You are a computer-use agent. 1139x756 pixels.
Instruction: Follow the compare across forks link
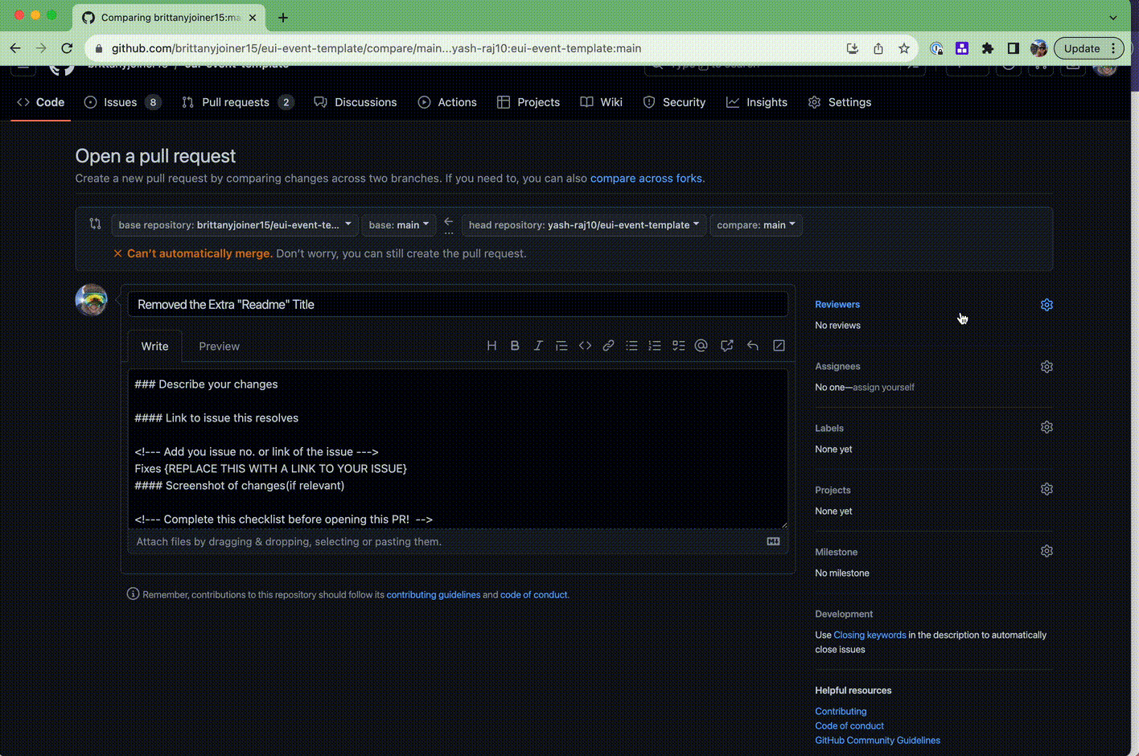646,179
